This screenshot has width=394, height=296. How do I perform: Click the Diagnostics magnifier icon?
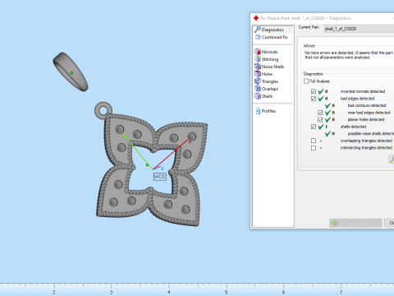258,30
